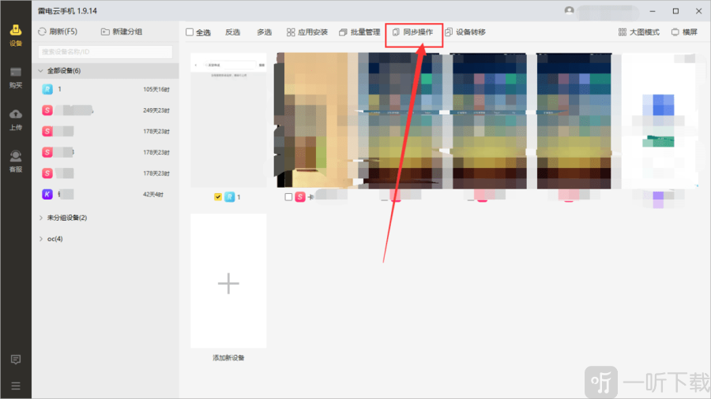Toggle 横屏 landscape orientation
Image resolution: width=711 pixels, height=399 pixels.
coord(684,32)
